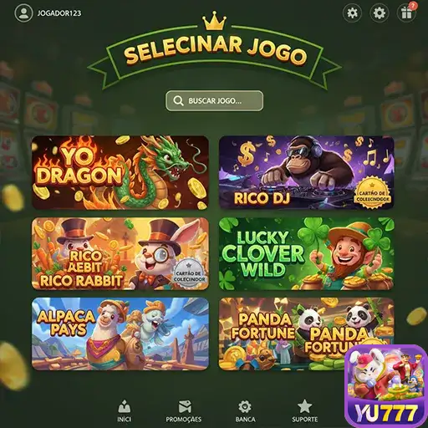Viewport: 428px width, 428px height.
Task: Go to Inici home tab
Action: [125, 410]
